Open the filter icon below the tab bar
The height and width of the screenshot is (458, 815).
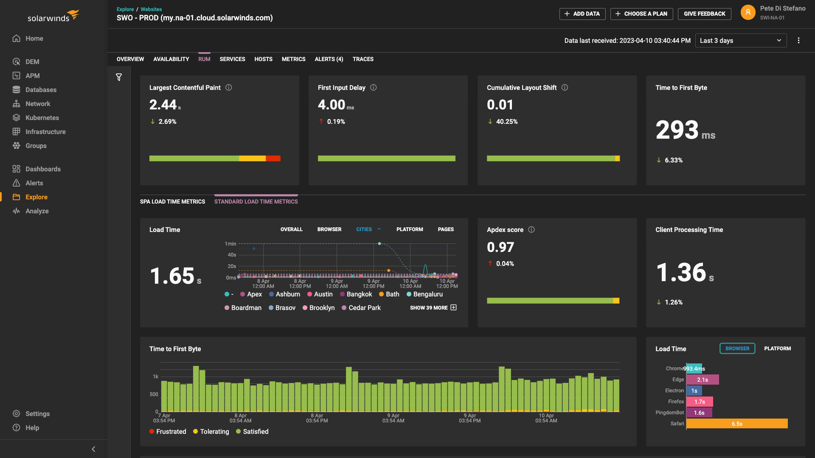click(119, 77)
